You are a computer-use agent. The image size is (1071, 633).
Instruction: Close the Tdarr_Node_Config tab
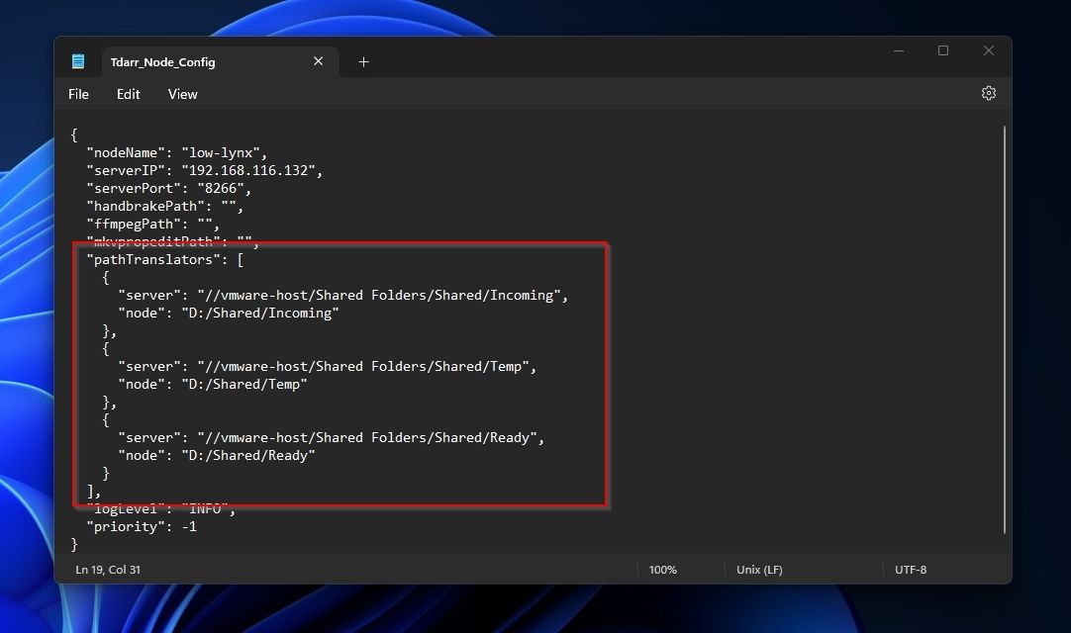[x=318, y=60]
